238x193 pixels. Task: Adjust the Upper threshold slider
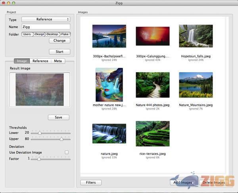point(61,139)
